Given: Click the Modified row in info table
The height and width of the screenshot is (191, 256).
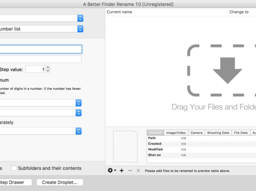Looking at the screenshot, I should coord(201,149).
